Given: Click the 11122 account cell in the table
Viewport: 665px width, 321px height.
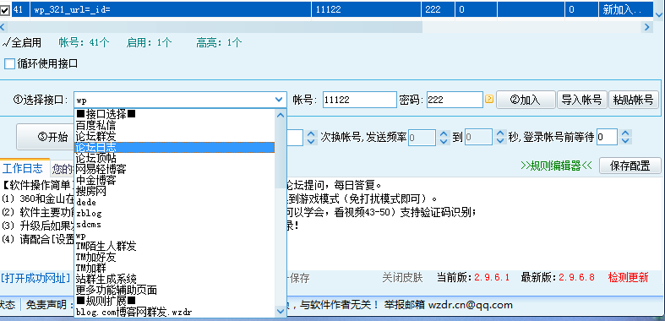Looking at the screenshot, I should point(367,9).
